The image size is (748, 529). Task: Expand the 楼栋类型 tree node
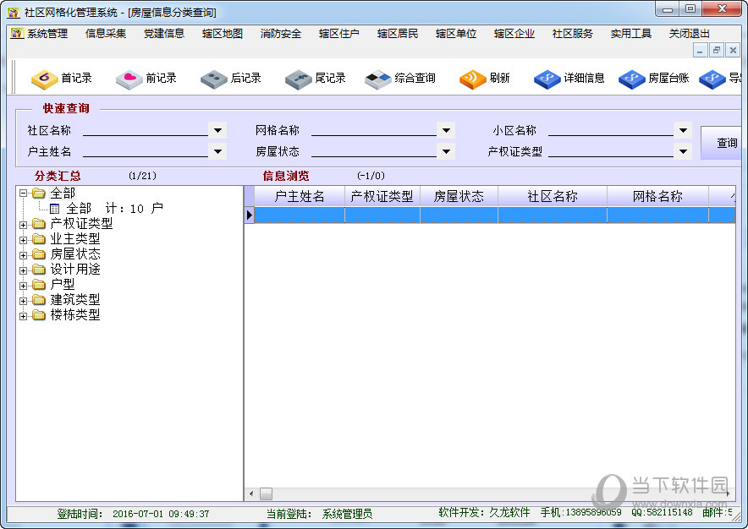(23, 316)
